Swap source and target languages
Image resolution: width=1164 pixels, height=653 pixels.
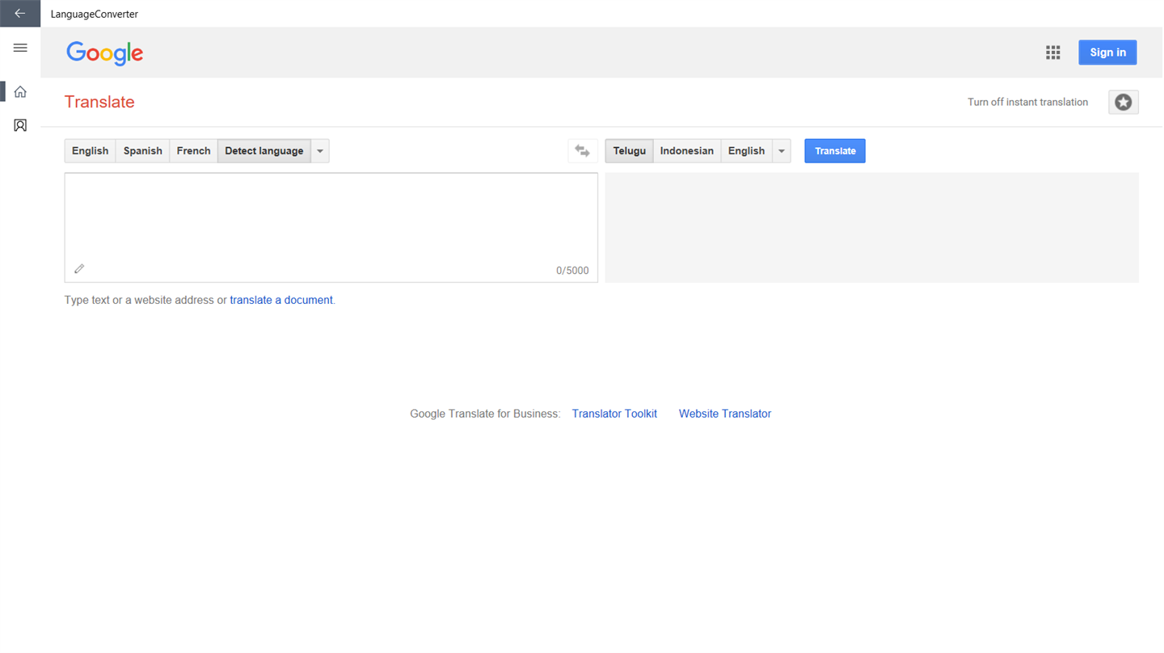582,151
